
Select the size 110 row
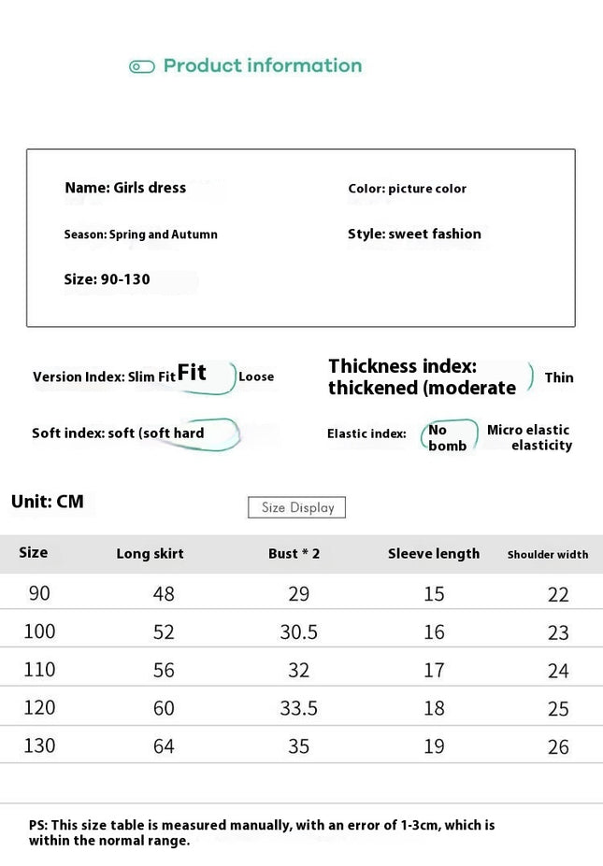pos(301,669)
